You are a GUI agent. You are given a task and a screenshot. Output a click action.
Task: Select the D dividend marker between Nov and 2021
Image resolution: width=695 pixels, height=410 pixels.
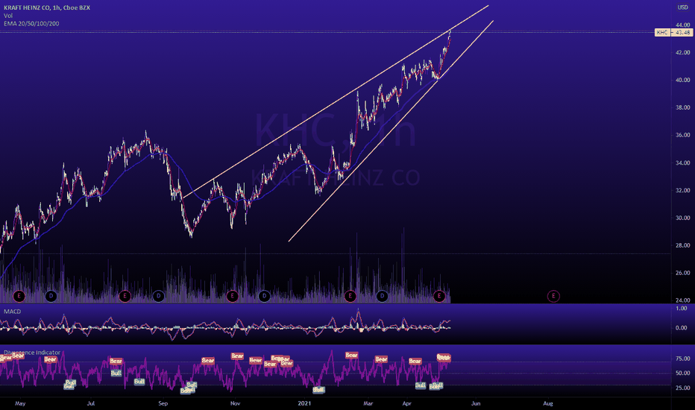pyautogui.click(x=264, y=296)
